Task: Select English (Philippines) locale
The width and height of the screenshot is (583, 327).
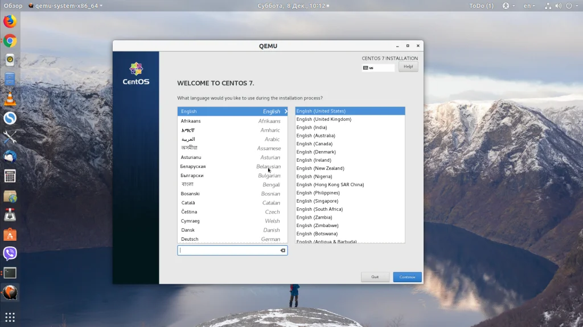Action: (350, 192)
